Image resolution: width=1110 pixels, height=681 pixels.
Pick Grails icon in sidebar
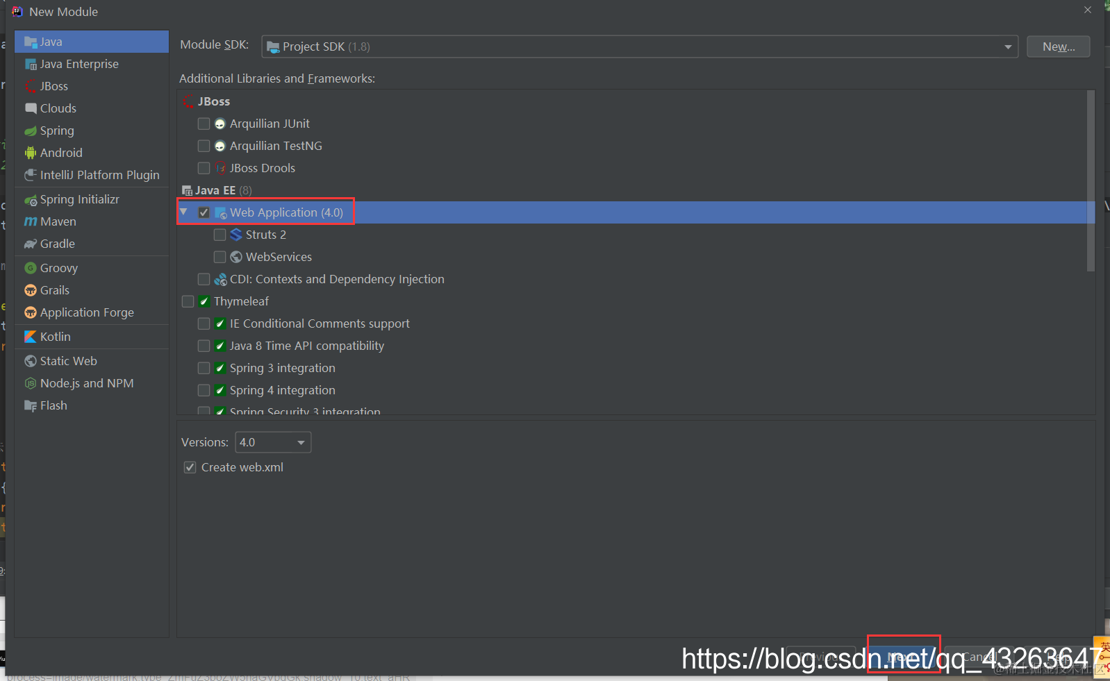point(31,290)
